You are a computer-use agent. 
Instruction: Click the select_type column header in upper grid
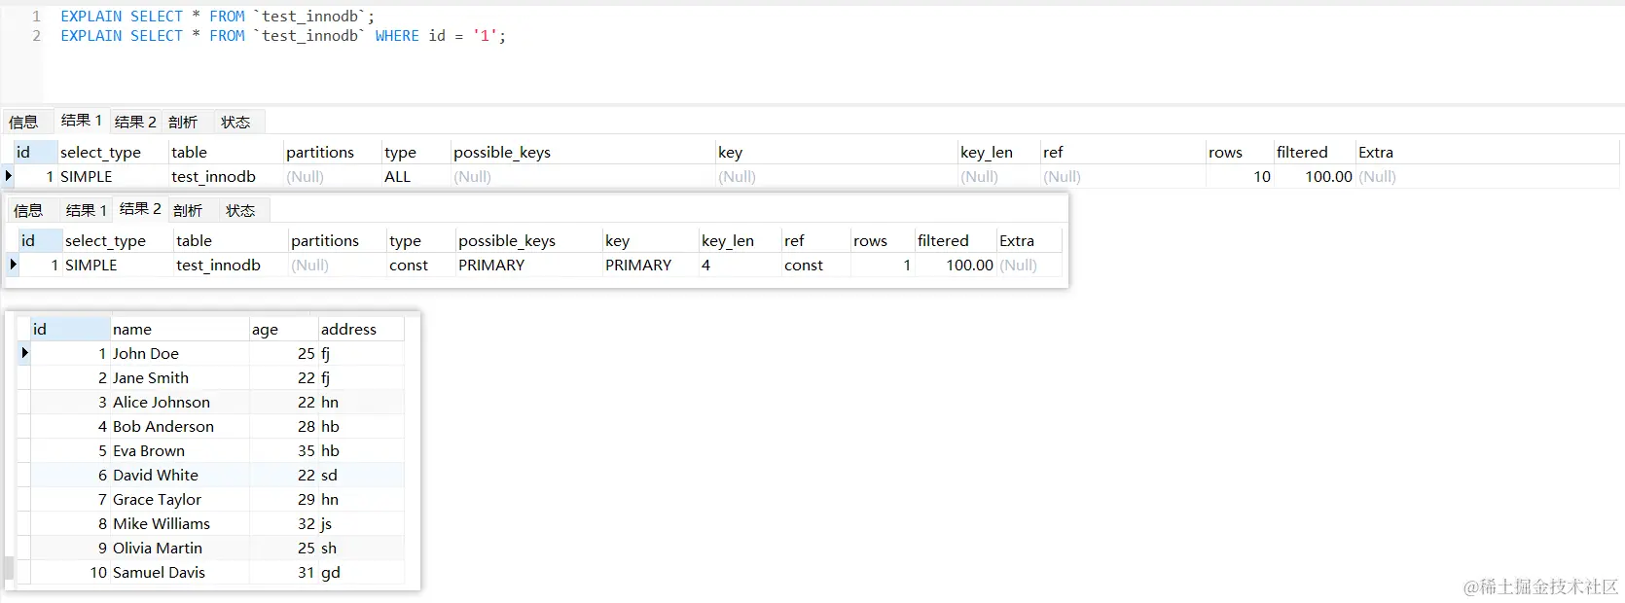point(113,152)
